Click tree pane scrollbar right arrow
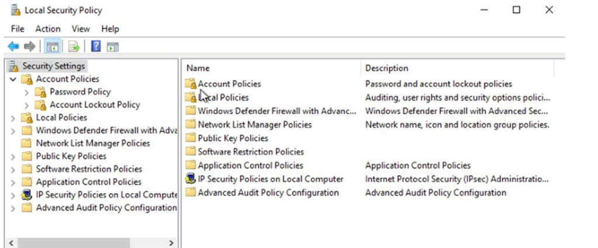The width and height of the screenshot is (598, 248). click(x=171, y=243)
